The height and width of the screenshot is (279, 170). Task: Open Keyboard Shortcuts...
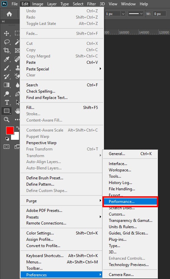point(62,256)
